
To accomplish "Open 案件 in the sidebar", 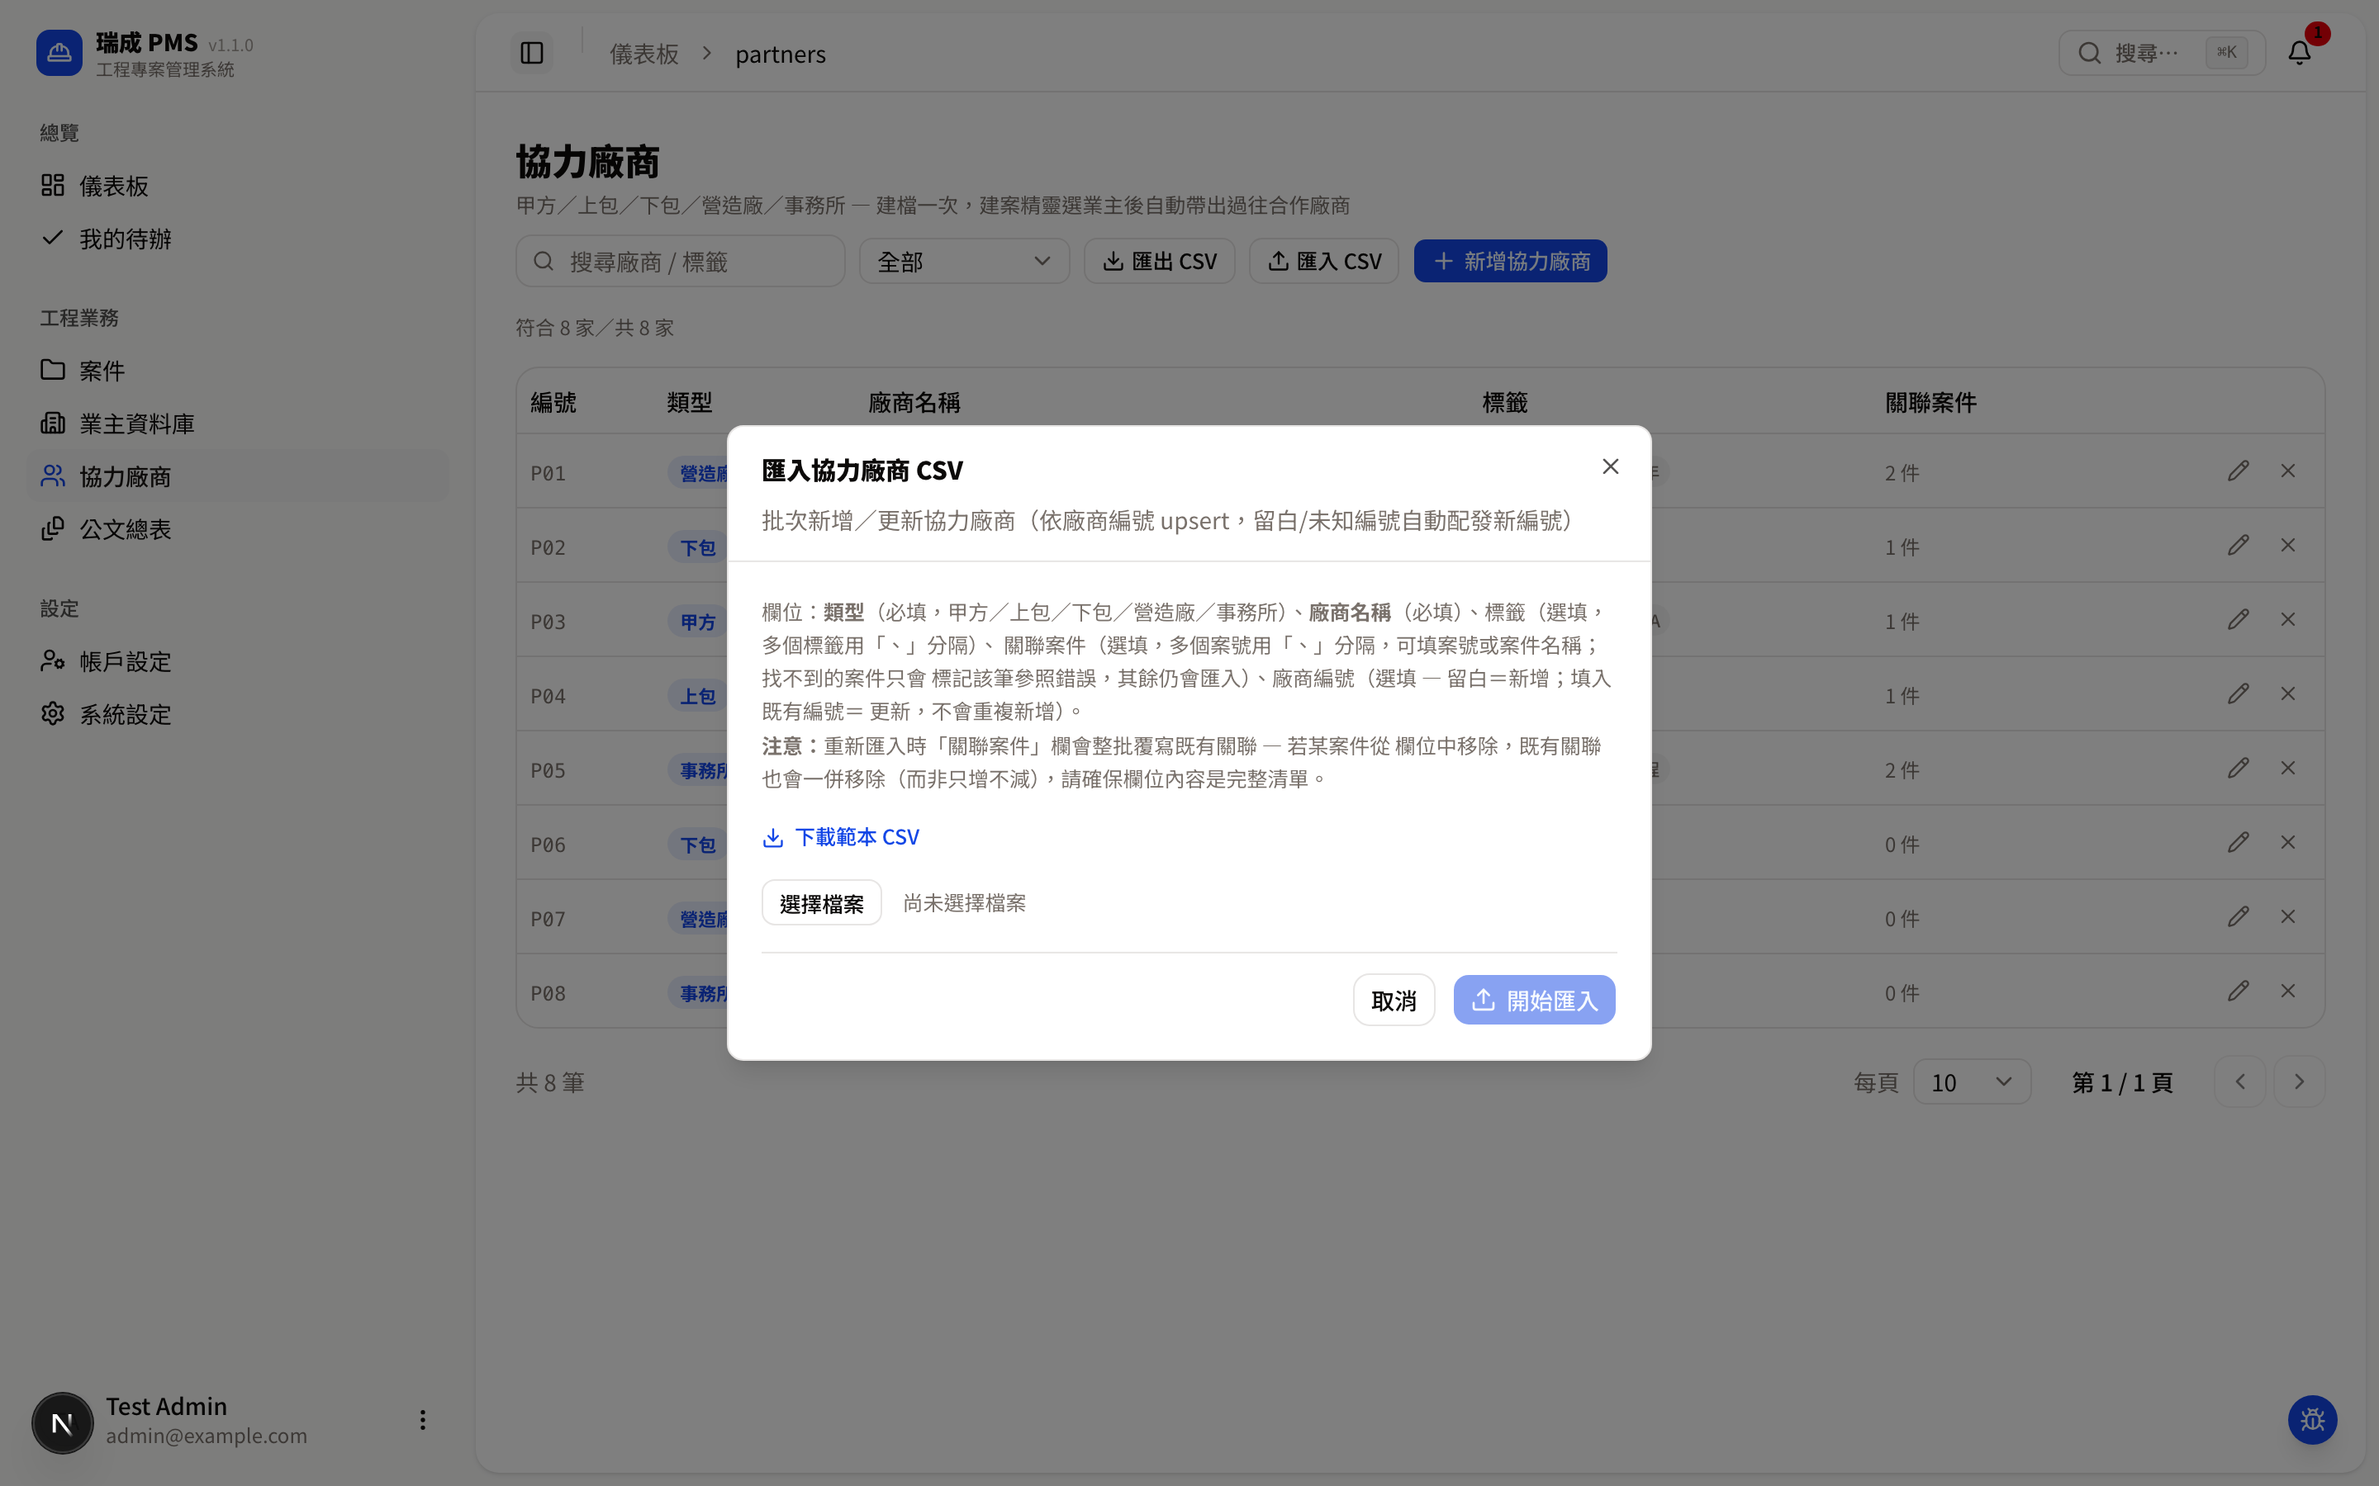I will point(238,371).
